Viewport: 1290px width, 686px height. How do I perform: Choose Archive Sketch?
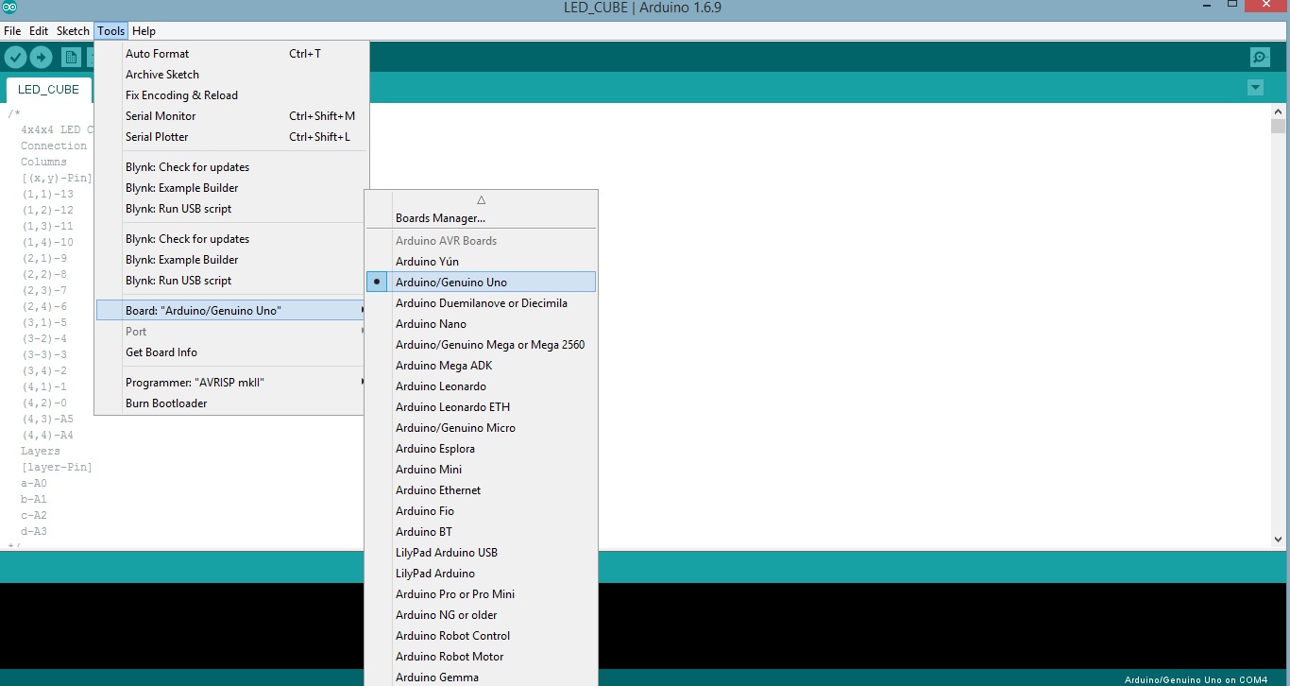tap(230, 75)
